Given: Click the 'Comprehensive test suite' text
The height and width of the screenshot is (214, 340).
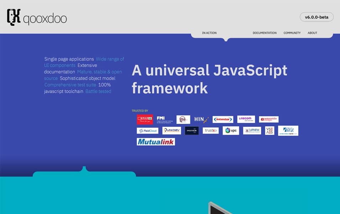Looking at the screenshot, I should [x=70, y=85].
